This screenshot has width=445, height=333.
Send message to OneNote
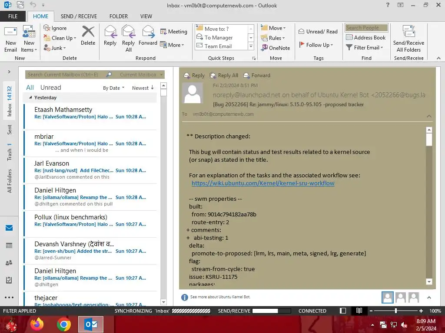[276, 48]
